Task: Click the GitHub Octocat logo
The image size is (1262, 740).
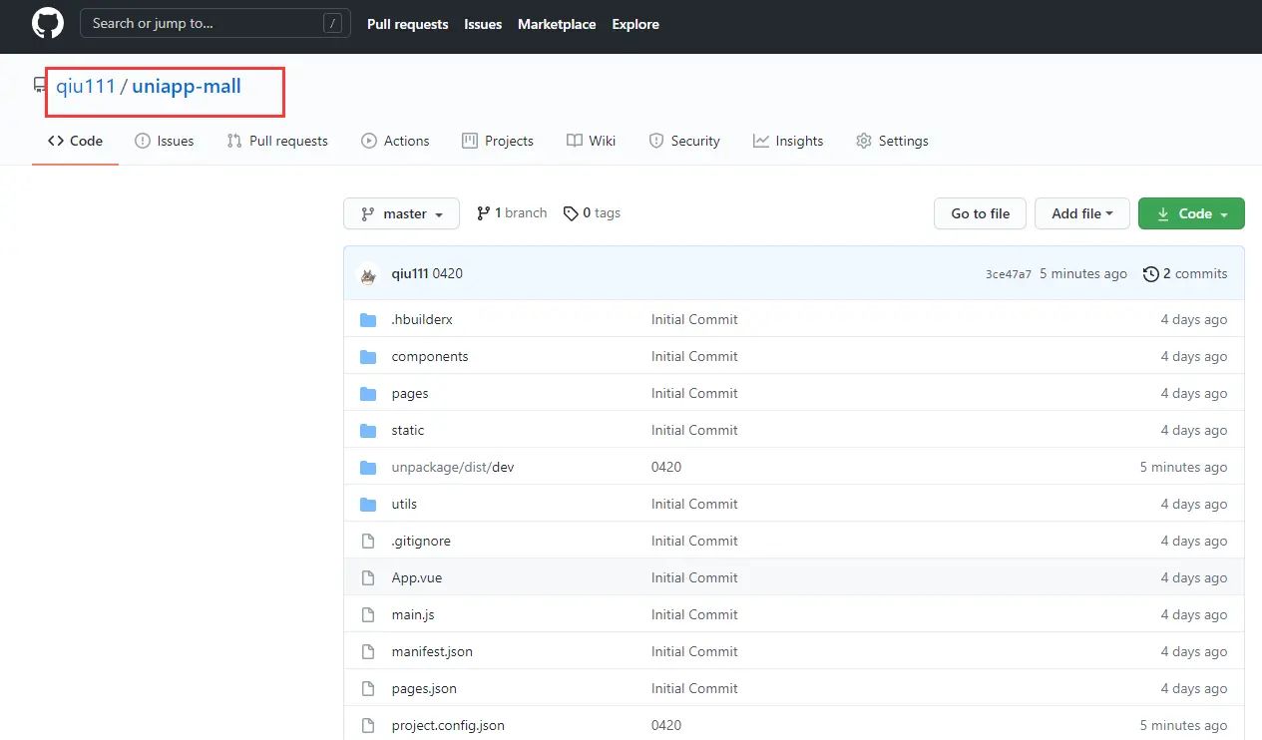Action: (x=48, y=24)
